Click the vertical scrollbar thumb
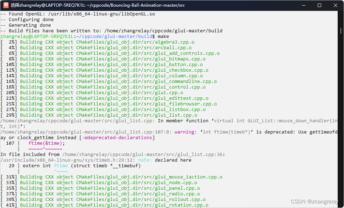The height and width of the screenshot is (208, 344). pos(341,31)
